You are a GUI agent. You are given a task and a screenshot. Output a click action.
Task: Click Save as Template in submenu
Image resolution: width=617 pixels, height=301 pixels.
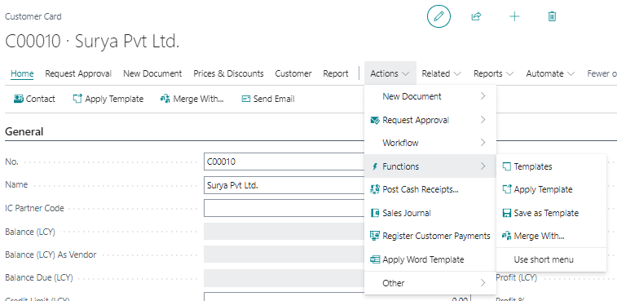[540, 213]
